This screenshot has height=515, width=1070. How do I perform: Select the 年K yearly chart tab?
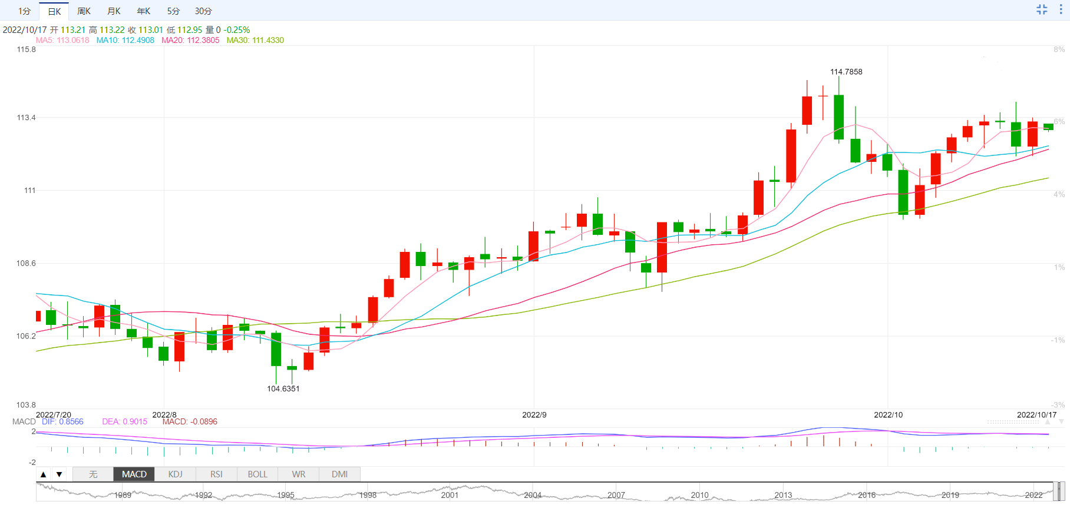click(144, 11)
